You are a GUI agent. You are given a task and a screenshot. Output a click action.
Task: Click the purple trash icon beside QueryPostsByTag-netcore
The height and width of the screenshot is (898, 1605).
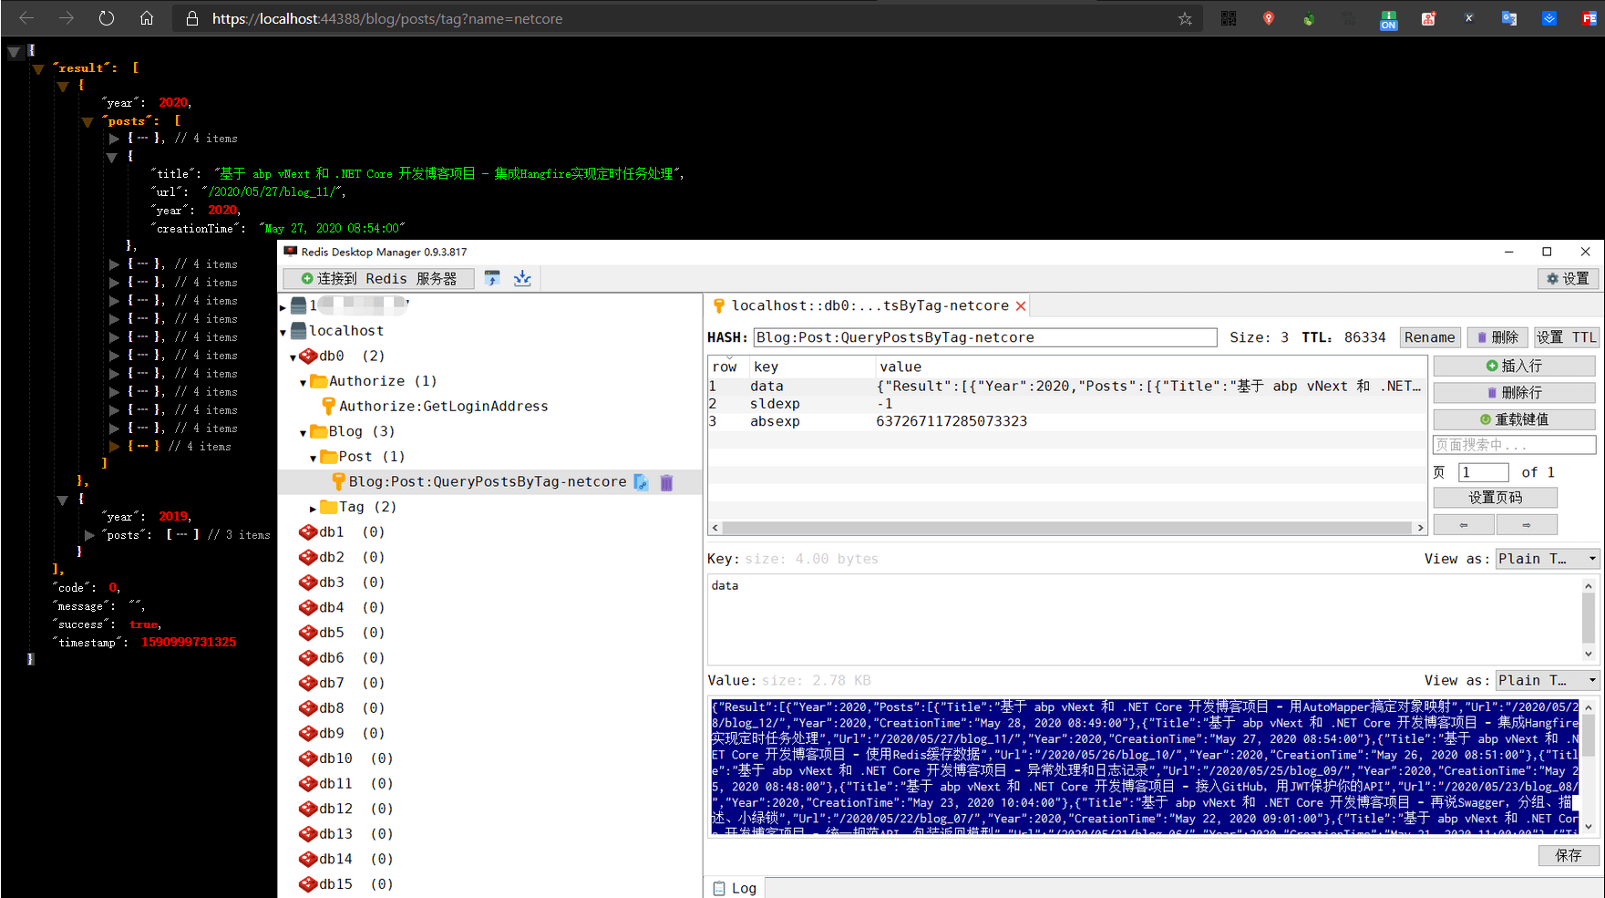tap(666, 482)
